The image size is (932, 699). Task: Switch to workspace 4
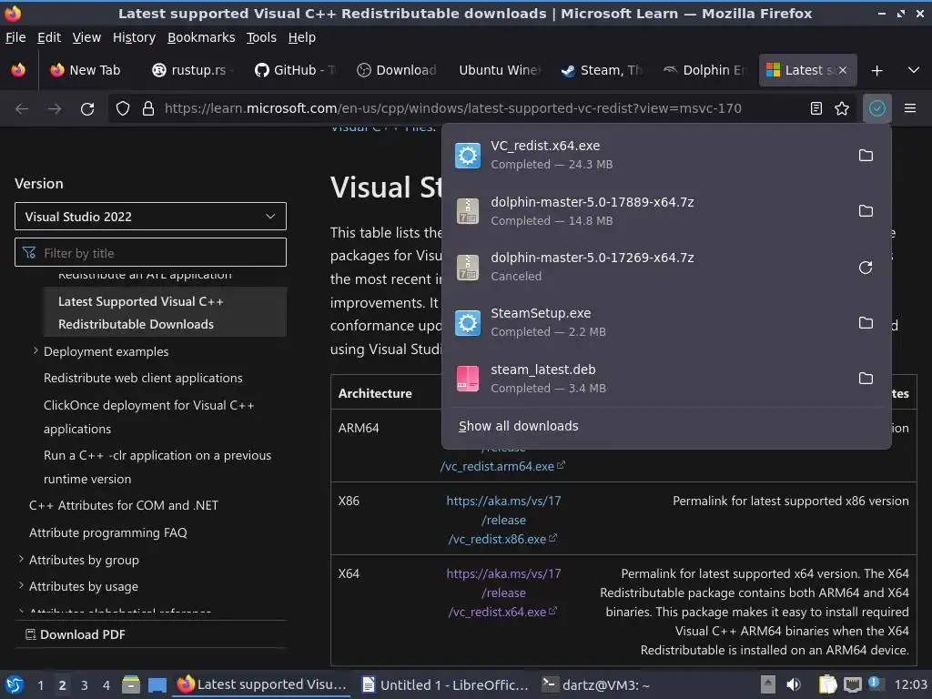(106, 685)
